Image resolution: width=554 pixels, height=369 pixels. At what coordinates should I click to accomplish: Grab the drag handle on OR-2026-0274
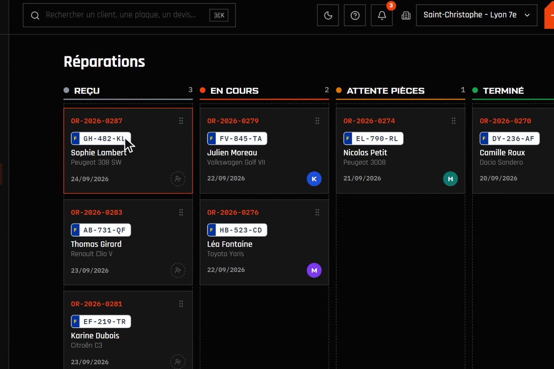[x=453, y=121]
